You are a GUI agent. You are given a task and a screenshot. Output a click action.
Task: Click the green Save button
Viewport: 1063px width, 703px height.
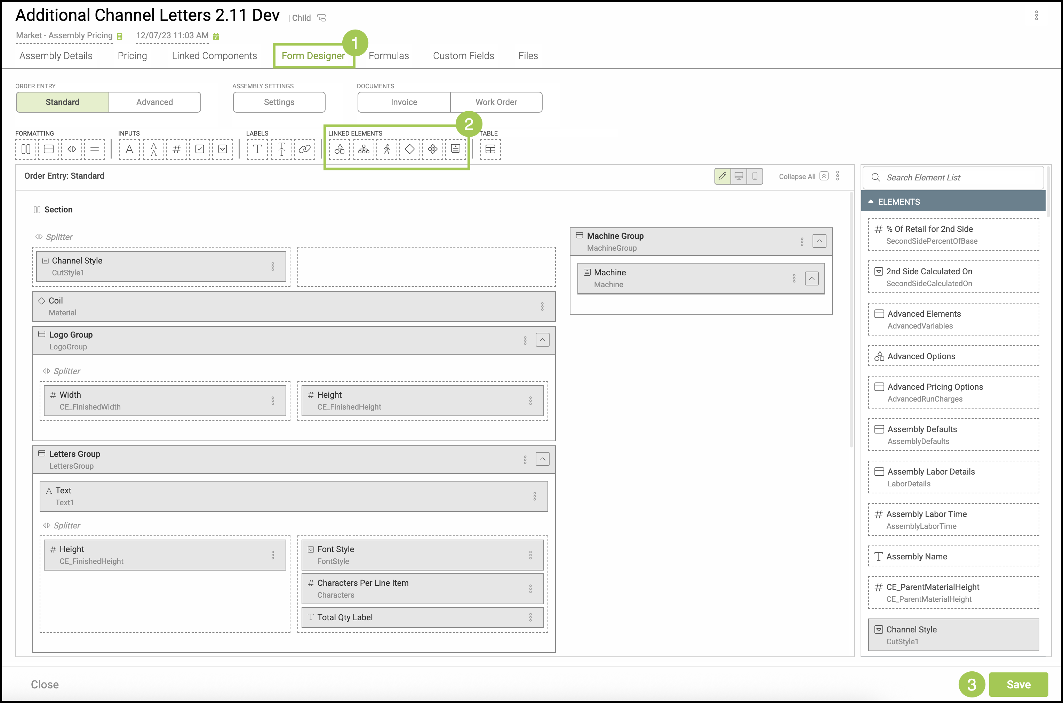[1018, 684]
